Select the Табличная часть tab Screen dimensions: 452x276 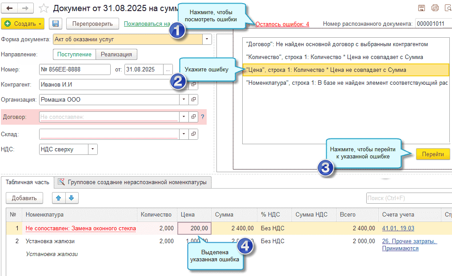tap(28, 182)
